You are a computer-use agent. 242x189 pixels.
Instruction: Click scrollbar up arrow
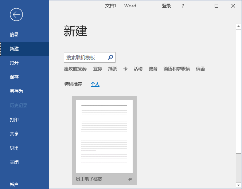[238, 26]
